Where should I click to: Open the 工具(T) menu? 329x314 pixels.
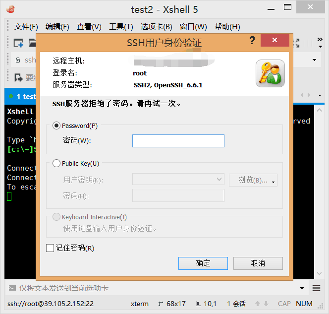click(x=121, y=27)
